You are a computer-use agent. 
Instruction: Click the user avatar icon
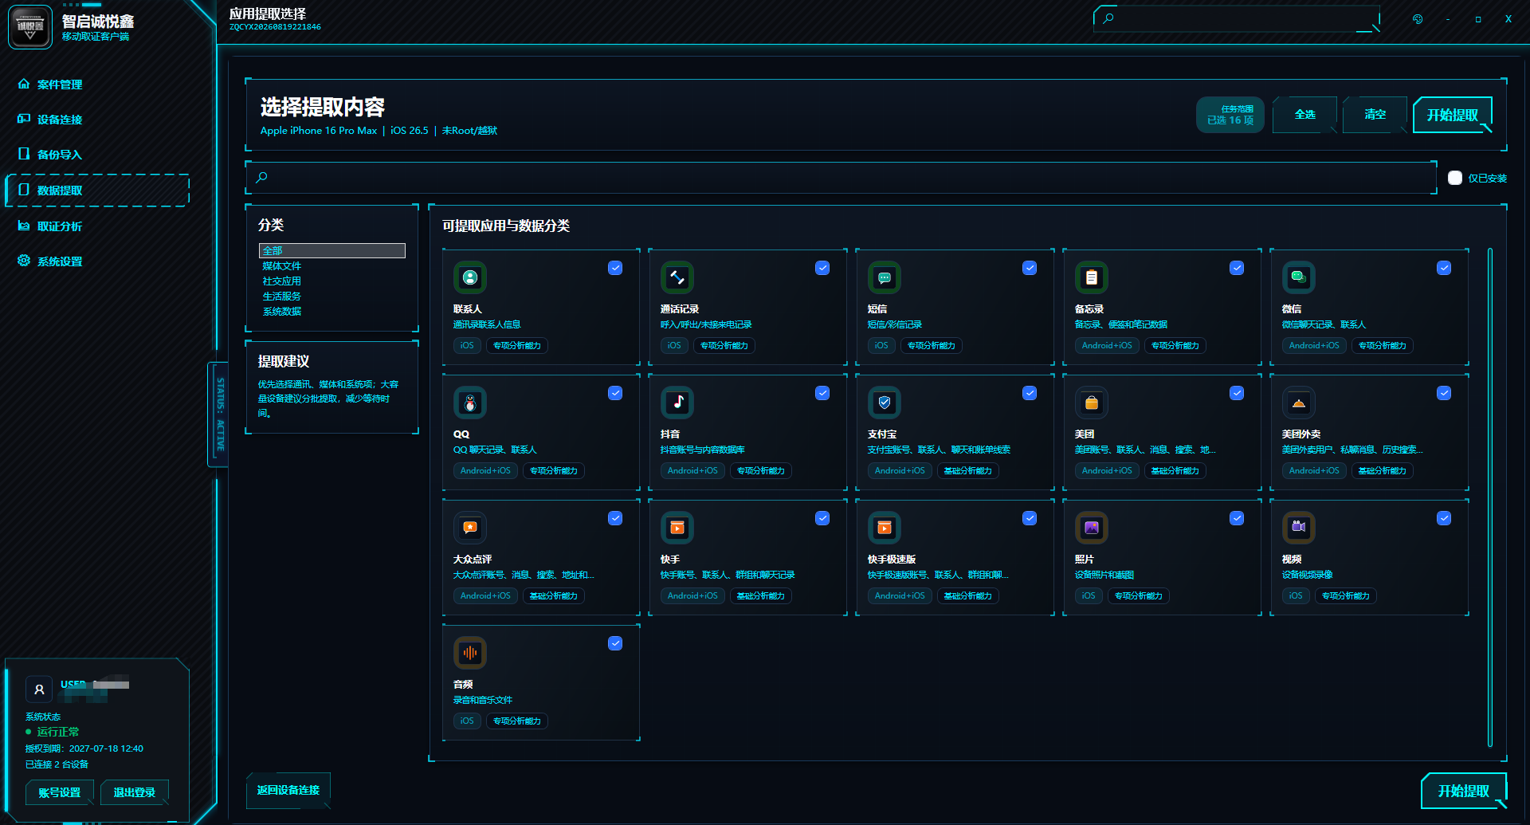pyautogui.click(x=39, y=689)
